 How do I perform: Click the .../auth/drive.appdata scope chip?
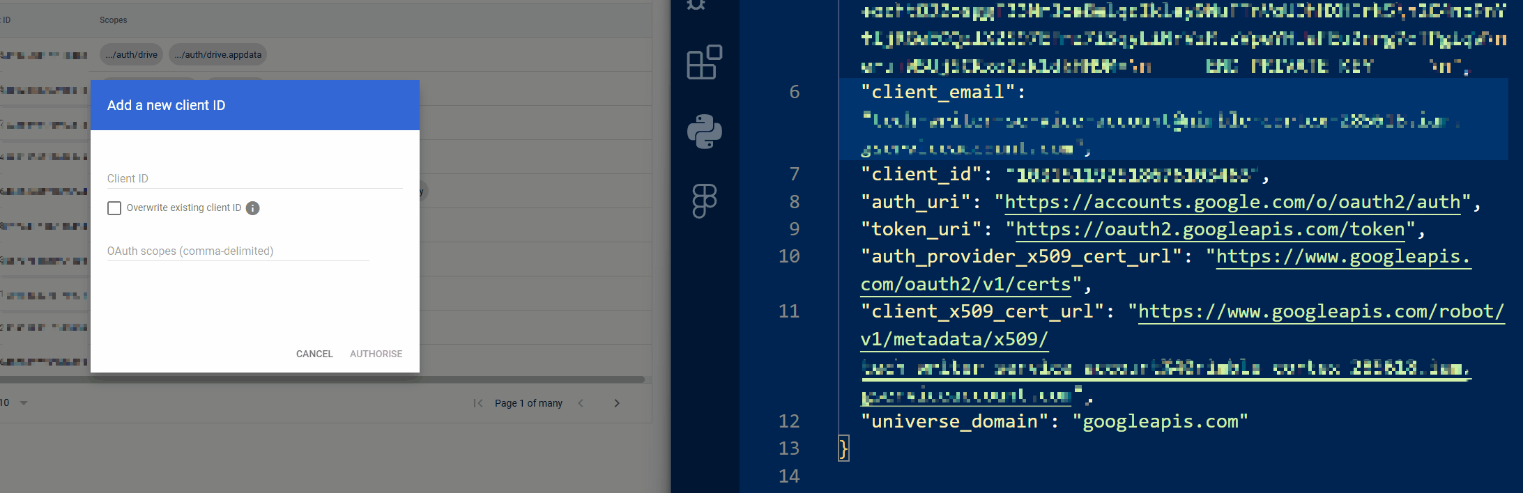pos(218,55)
